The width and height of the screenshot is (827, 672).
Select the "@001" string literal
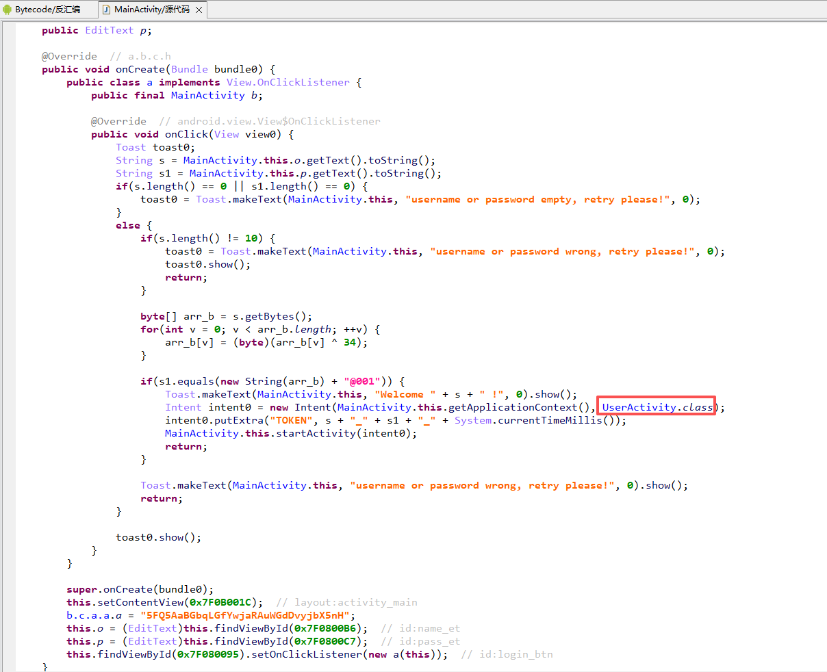click(x=362, y=381)
